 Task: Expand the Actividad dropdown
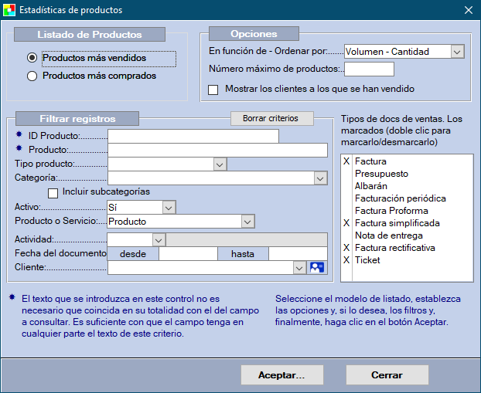(x=159, y=239)
